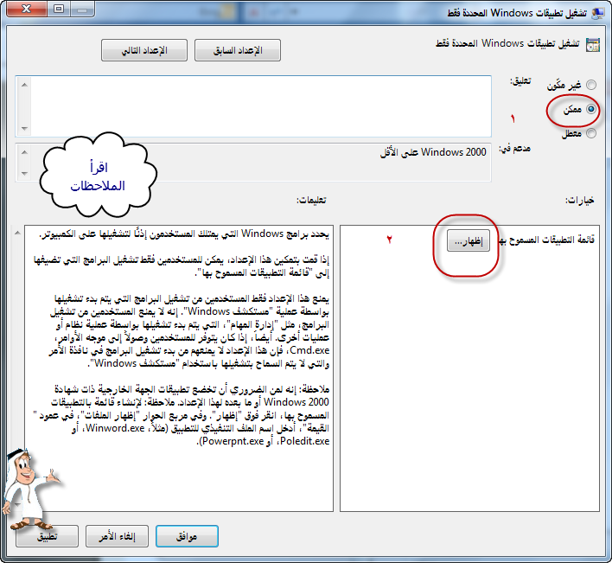612x563 pixels.
Task: Click the 'تطبيق' apply button
Action: [x=48, y=536]
